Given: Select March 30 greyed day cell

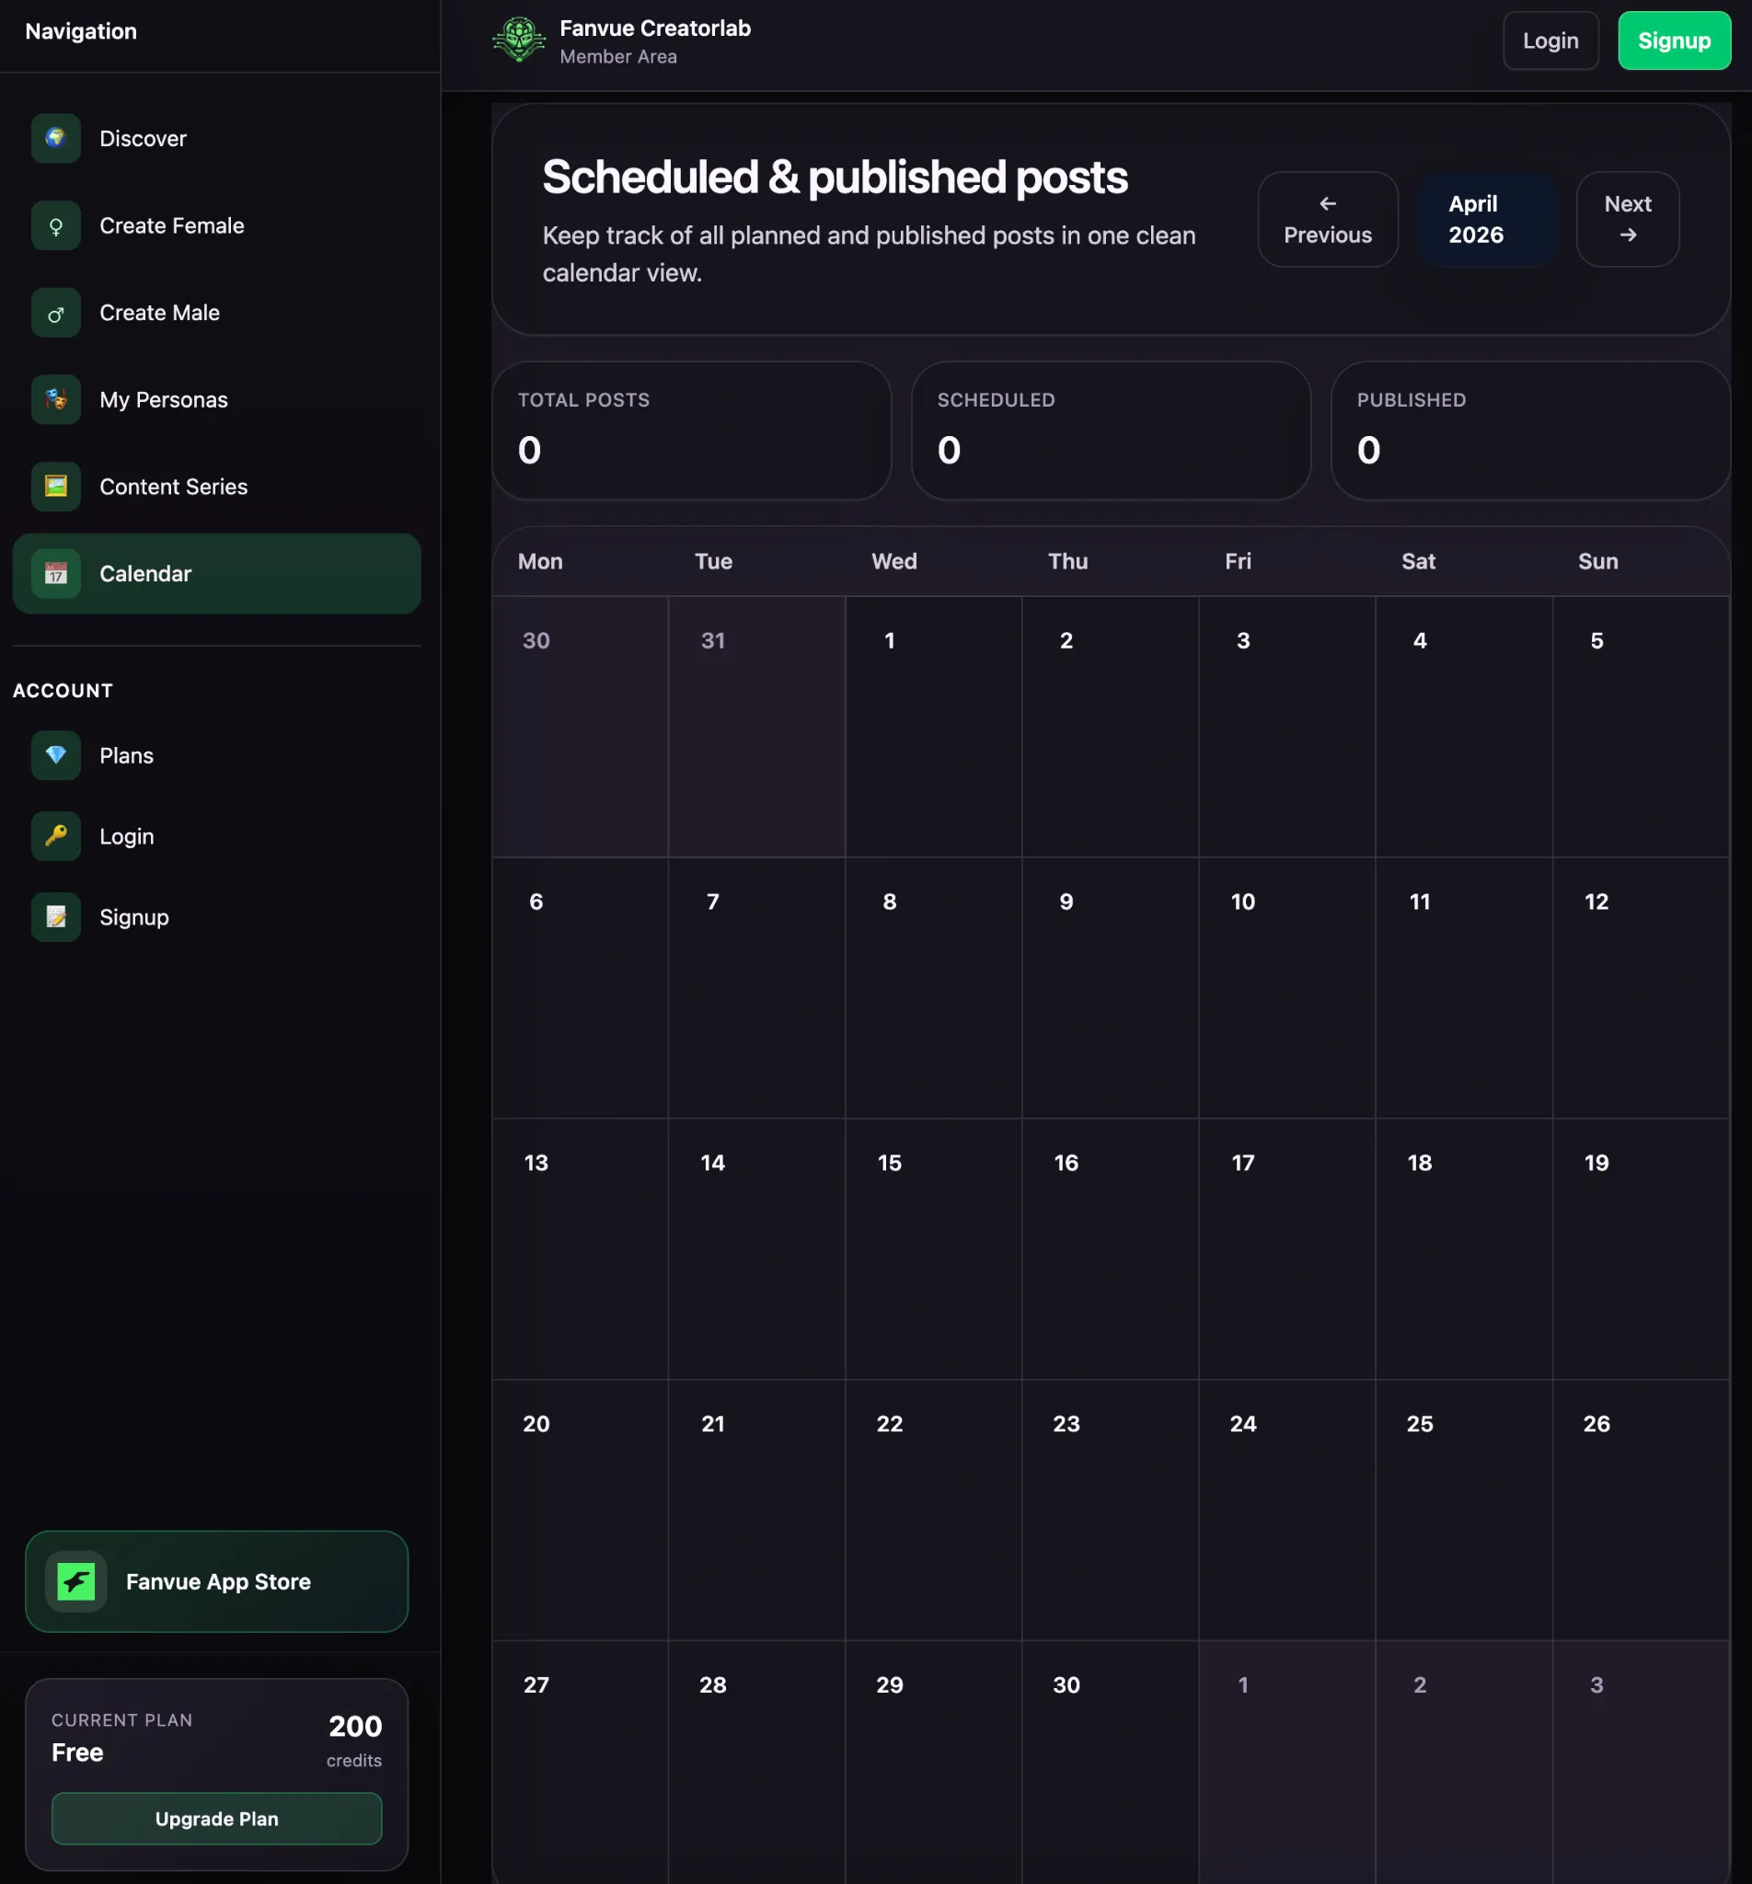Looking at the screenshot, I should coord(581,727).
